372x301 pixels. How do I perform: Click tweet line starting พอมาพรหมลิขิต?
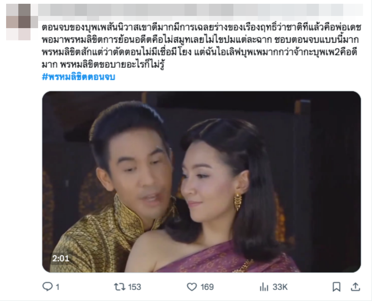click(x=200, y=40)
